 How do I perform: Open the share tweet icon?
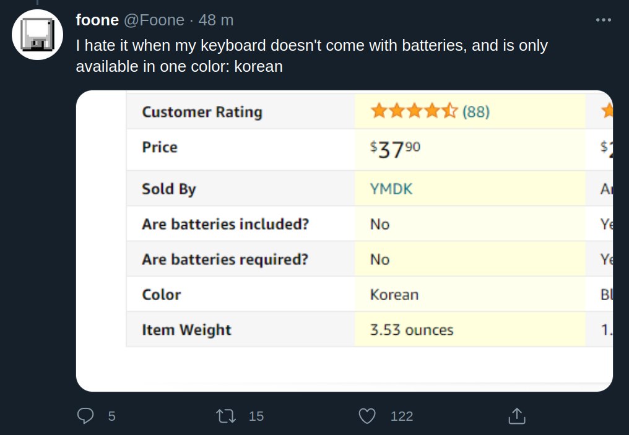pos(516,416)
